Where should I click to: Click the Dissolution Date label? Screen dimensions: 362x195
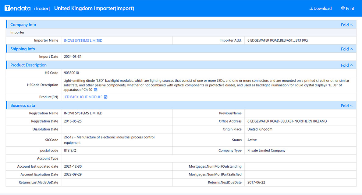(45, 129)
